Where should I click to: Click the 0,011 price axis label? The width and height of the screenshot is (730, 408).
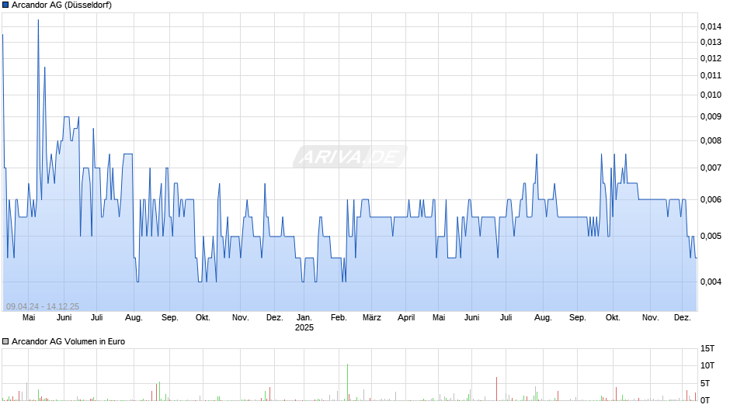click(x=711, y=75)
